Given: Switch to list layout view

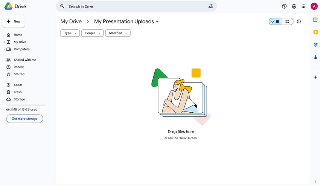Looking at the screenshot, I should [x=275, y=22].
